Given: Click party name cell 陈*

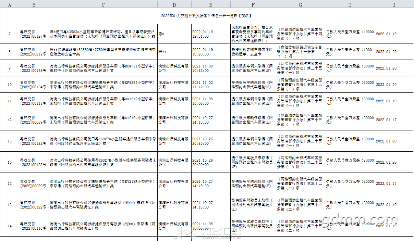Looking at the screenshot, I should [174, 34].
